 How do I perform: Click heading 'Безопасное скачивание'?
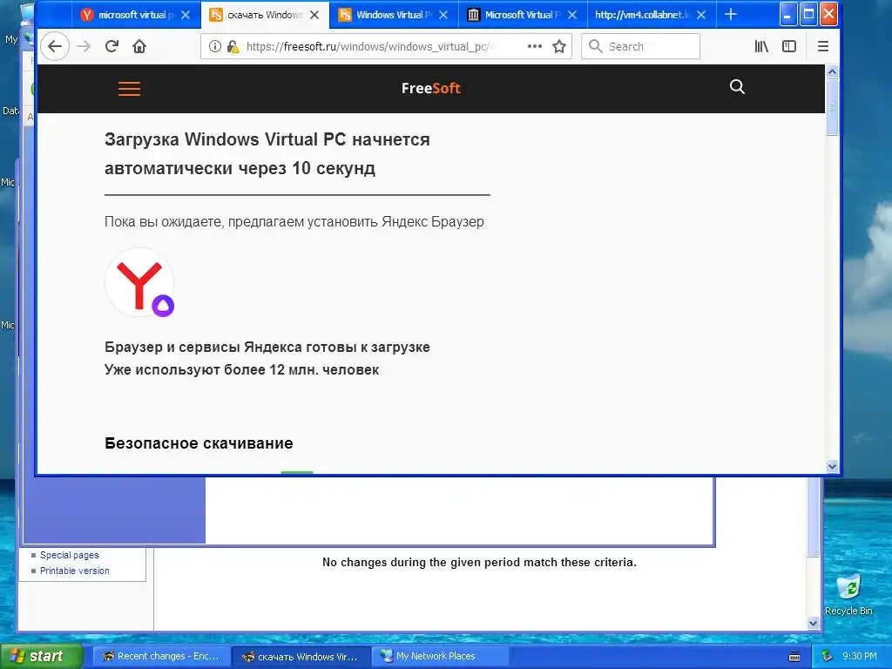pos(199,443)
